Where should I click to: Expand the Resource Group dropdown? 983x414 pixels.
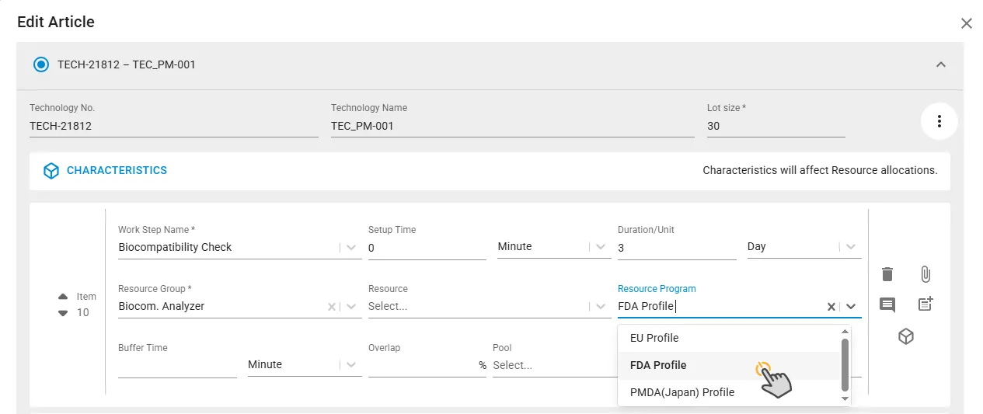pyautogui.click(x=351, y=306)
